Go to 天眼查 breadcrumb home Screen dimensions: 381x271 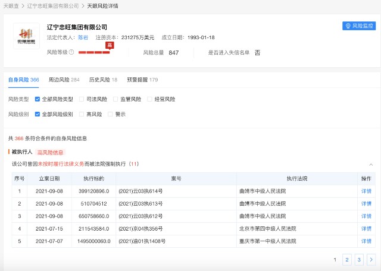click(x=11, y=6)
